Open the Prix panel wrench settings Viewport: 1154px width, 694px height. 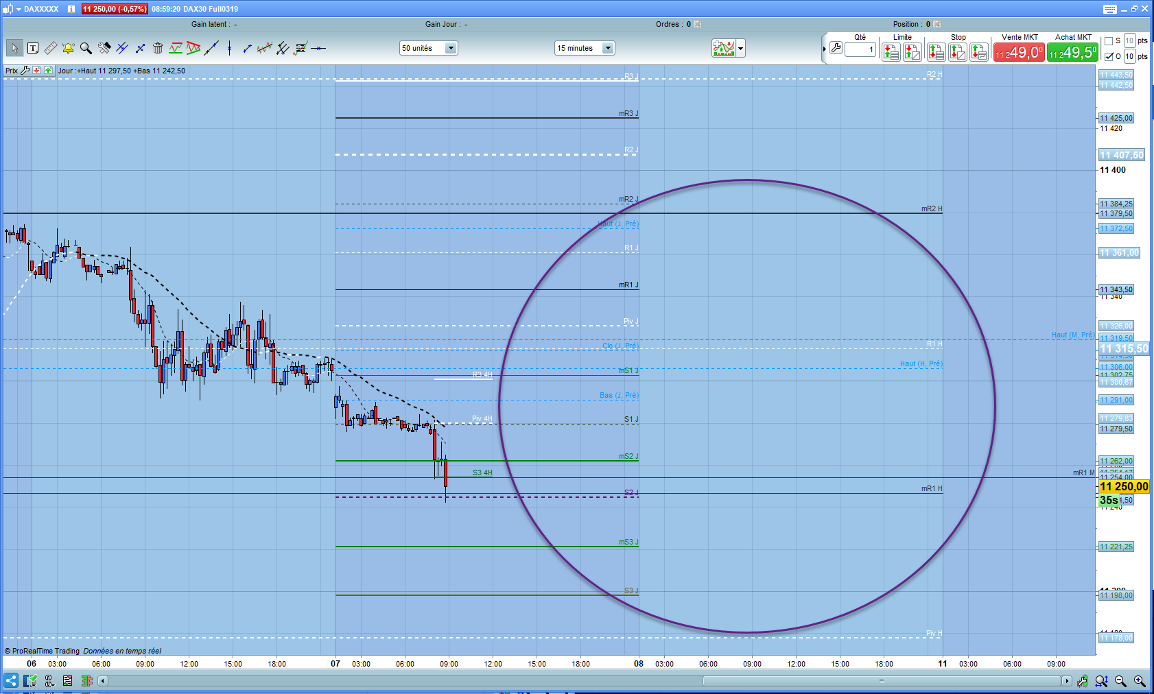coord(25,71)
